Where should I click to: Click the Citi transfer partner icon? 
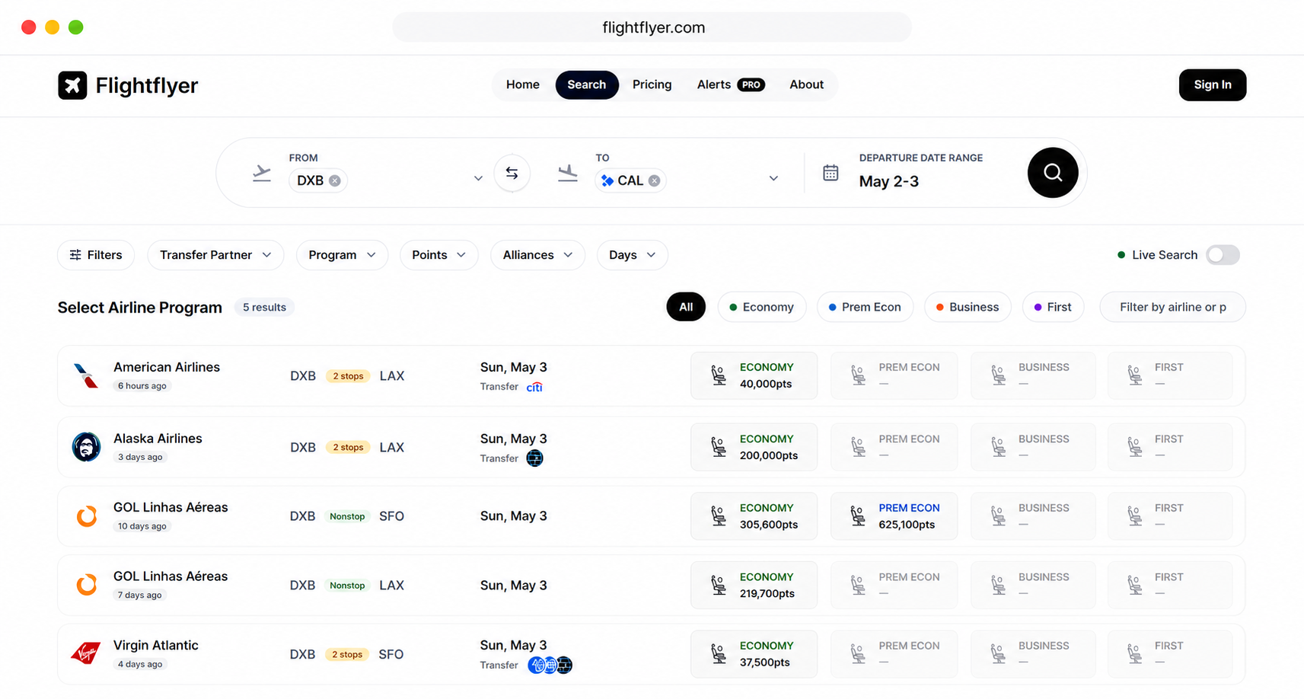[534, 387]
